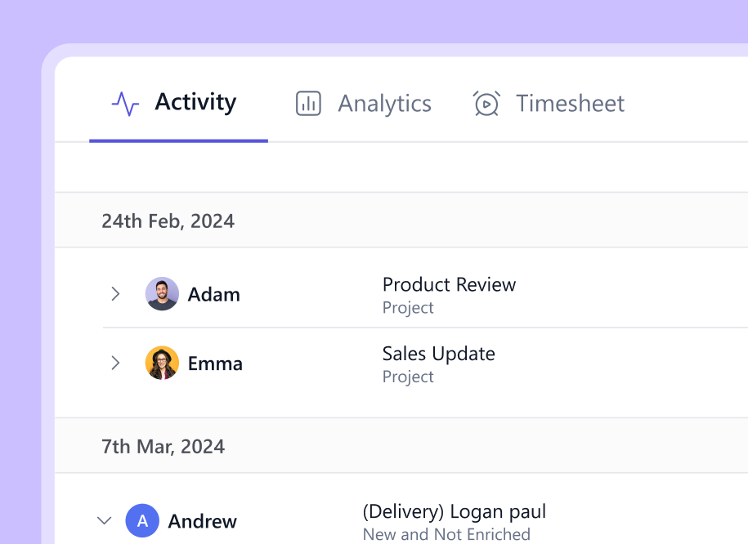Click Andrew's blue initial avatar
Viewport: 748px width, 544px height.
tap(142, 521)
